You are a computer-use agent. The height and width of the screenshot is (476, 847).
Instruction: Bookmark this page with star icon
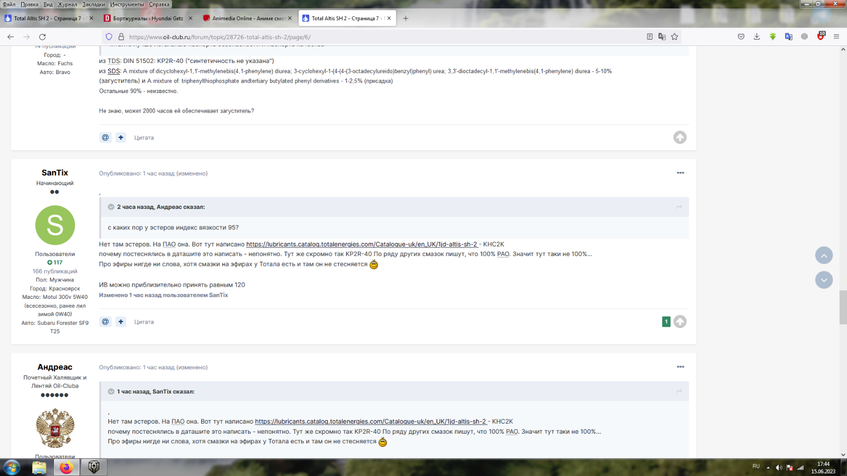674,37
